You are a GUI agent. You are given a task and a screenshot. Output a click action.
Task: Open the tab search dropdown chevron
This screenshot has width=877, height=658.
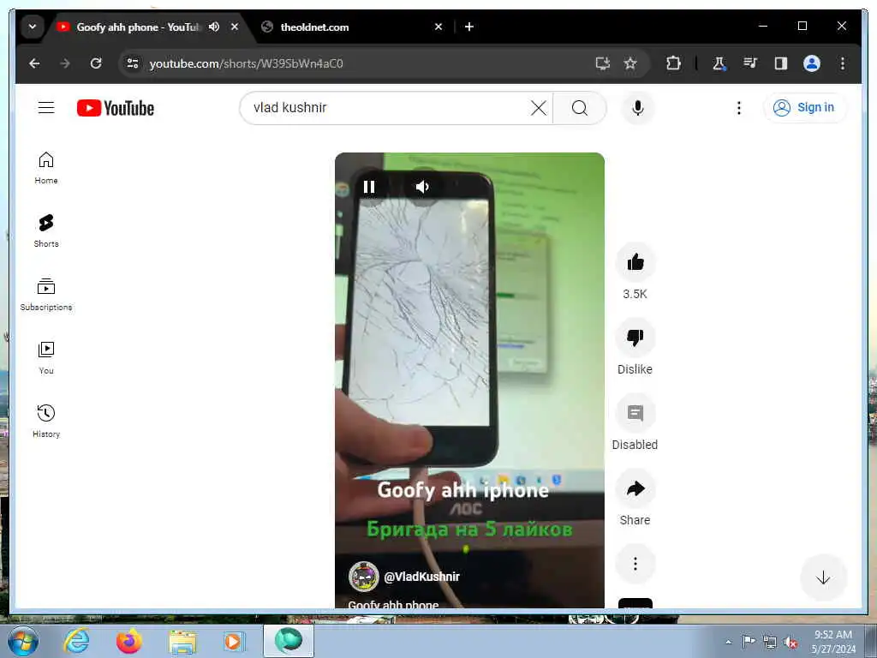click(33, 27)
